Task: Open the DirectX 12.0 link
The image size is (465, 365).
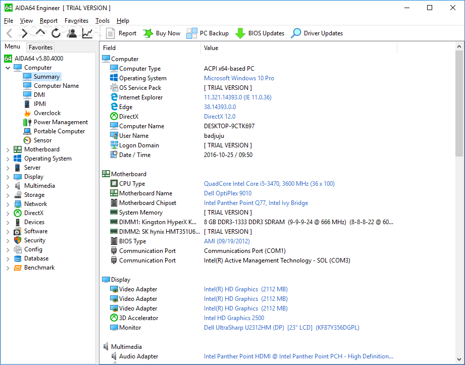Action: [x=220, y=116]
